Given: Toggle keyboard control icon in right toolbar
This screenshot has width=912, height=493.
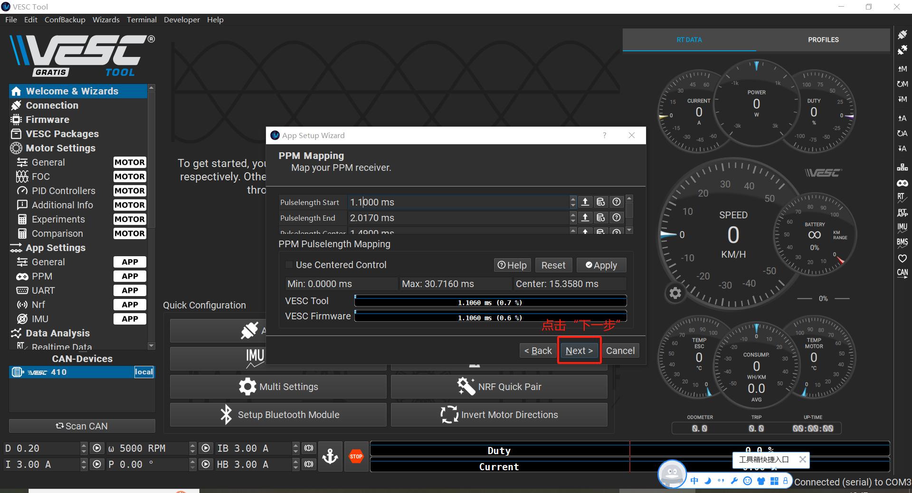Looking at the screenshot, I should (902, 167).
